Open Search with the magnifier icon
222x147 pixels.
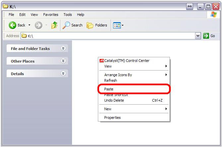pos(67,25)
